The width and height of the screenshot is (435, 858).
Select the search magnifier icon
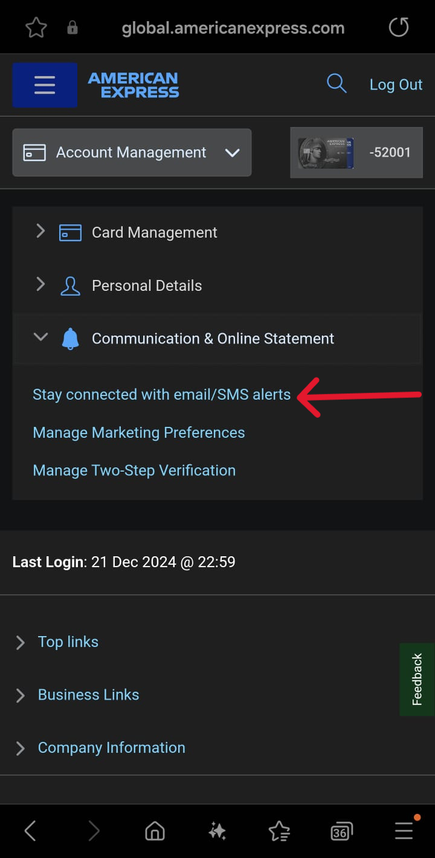click(337, 84)
